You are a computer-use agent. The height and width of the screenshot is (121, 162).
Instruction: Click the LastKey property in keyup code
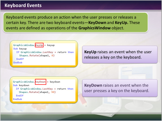(48, 52)
